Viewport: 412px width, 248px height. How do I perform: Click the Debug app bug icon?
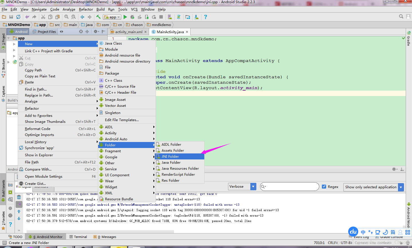point(132,17)
